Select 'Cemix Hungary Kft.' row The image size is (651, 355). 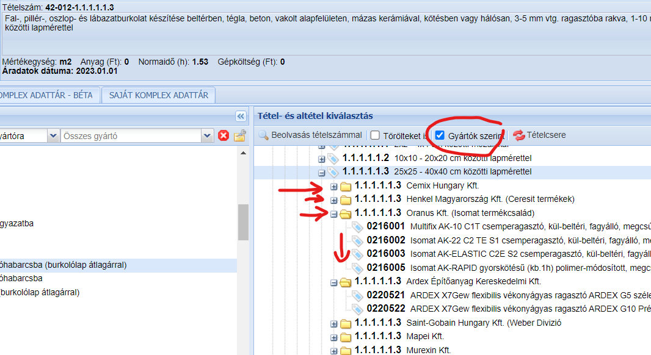pyautogui.click(x=443, y=185)
